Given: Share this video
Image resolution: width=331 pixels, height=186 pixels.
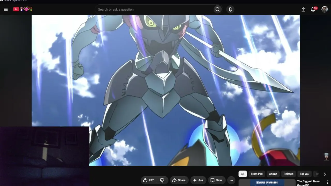Looking at the screenshot, I should point(179,180).
